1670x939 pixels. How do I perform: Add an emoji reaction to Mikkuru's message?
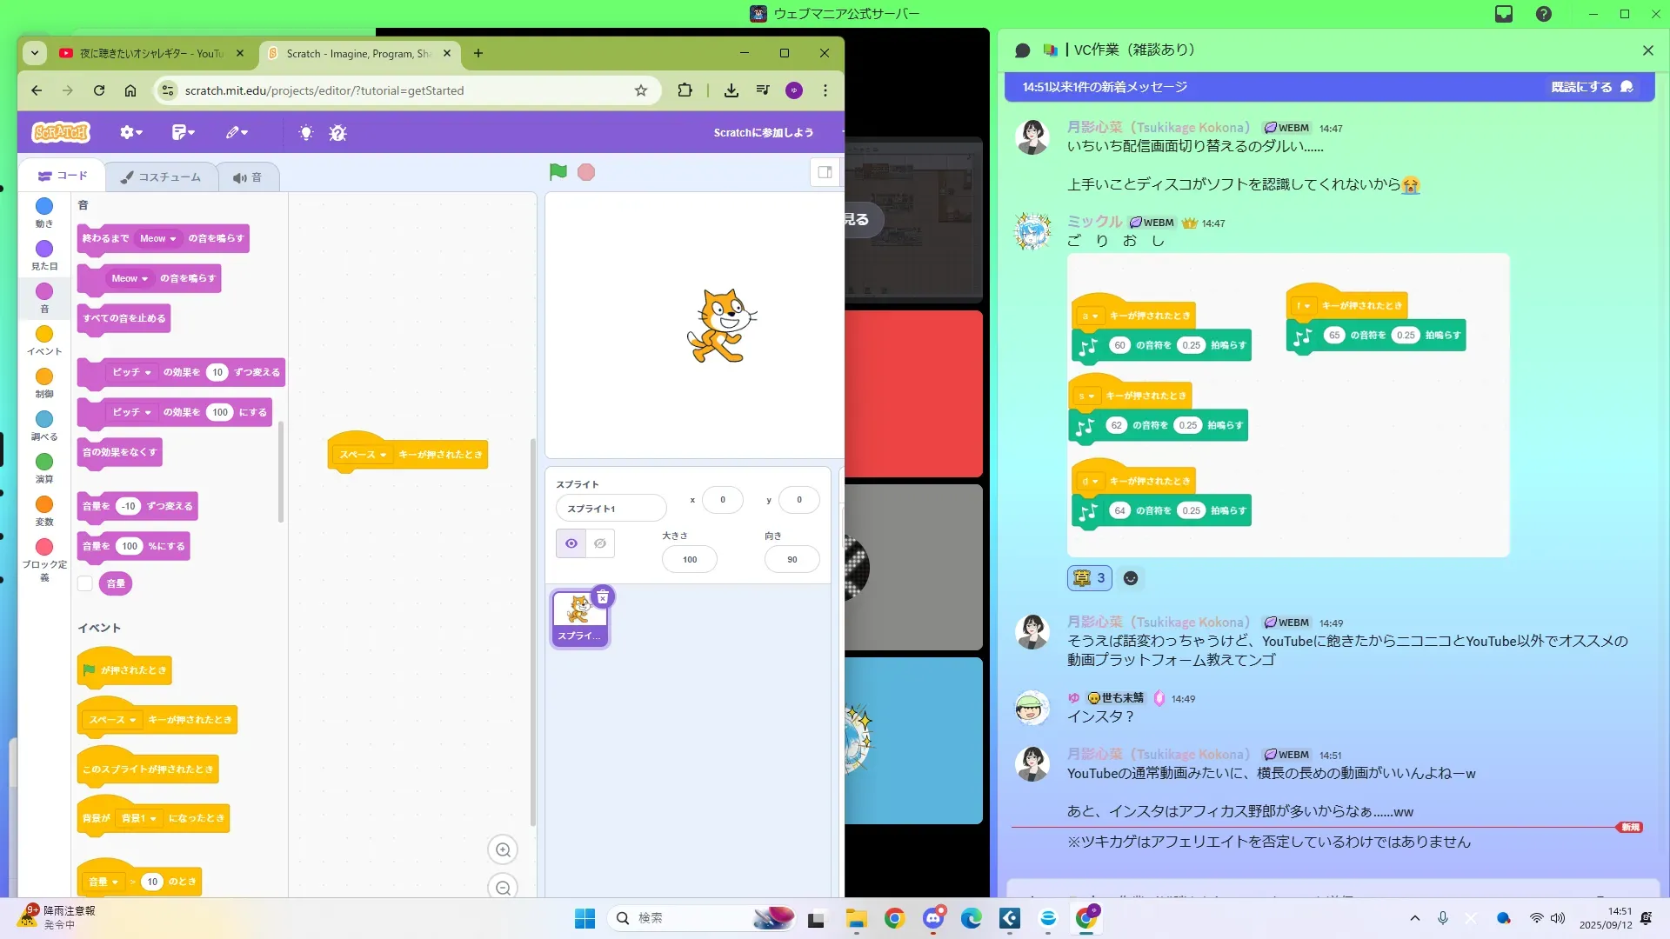click(x=1130, y=578)
